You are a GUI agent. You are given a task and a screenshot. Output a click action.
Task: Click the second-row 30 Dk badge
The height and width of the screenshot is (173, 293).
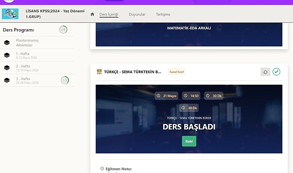point(189,108)
